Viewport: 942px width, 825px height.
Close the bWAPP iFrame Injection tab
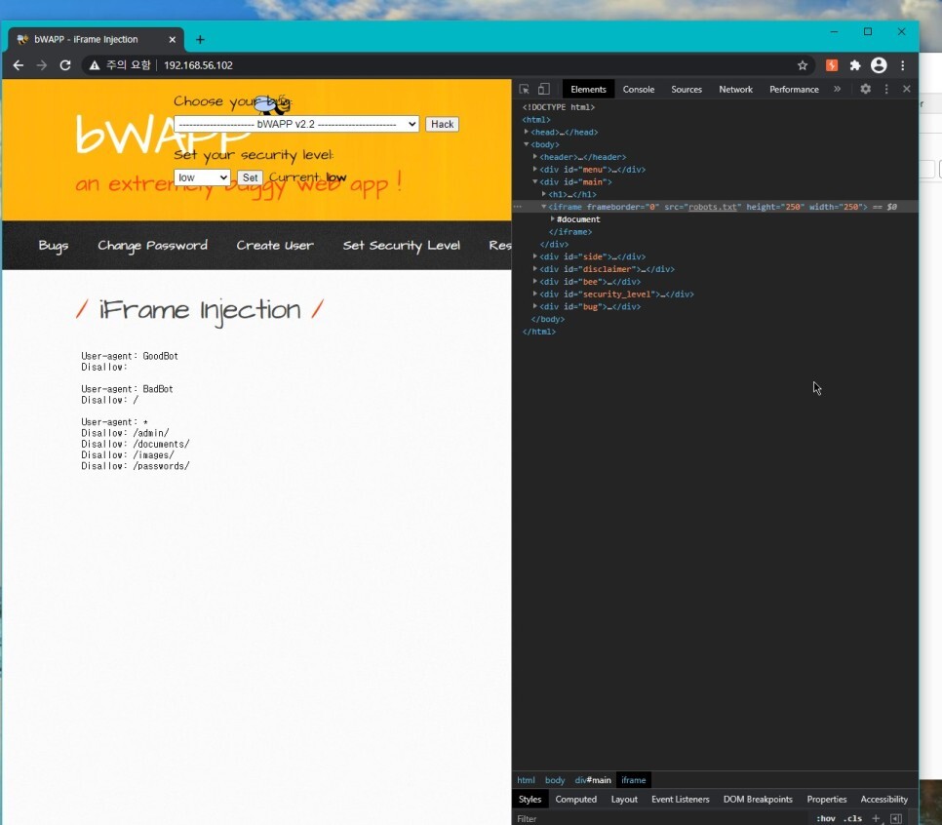(173, 40)
